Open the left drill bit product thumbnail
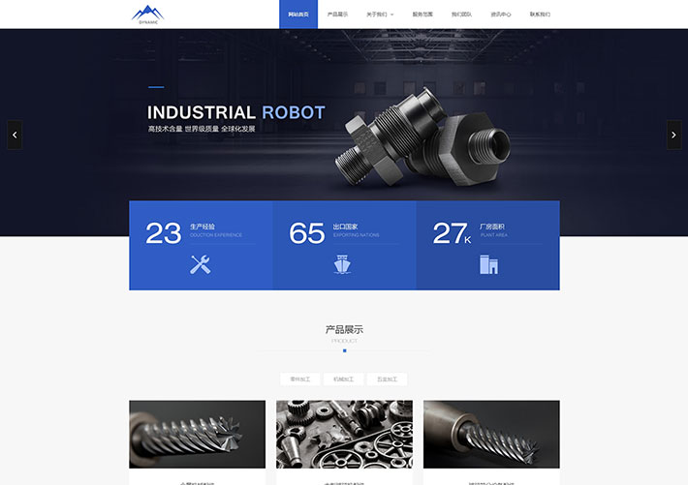The height and width of the screenshot is (485, 688). (x=197, y=435)
